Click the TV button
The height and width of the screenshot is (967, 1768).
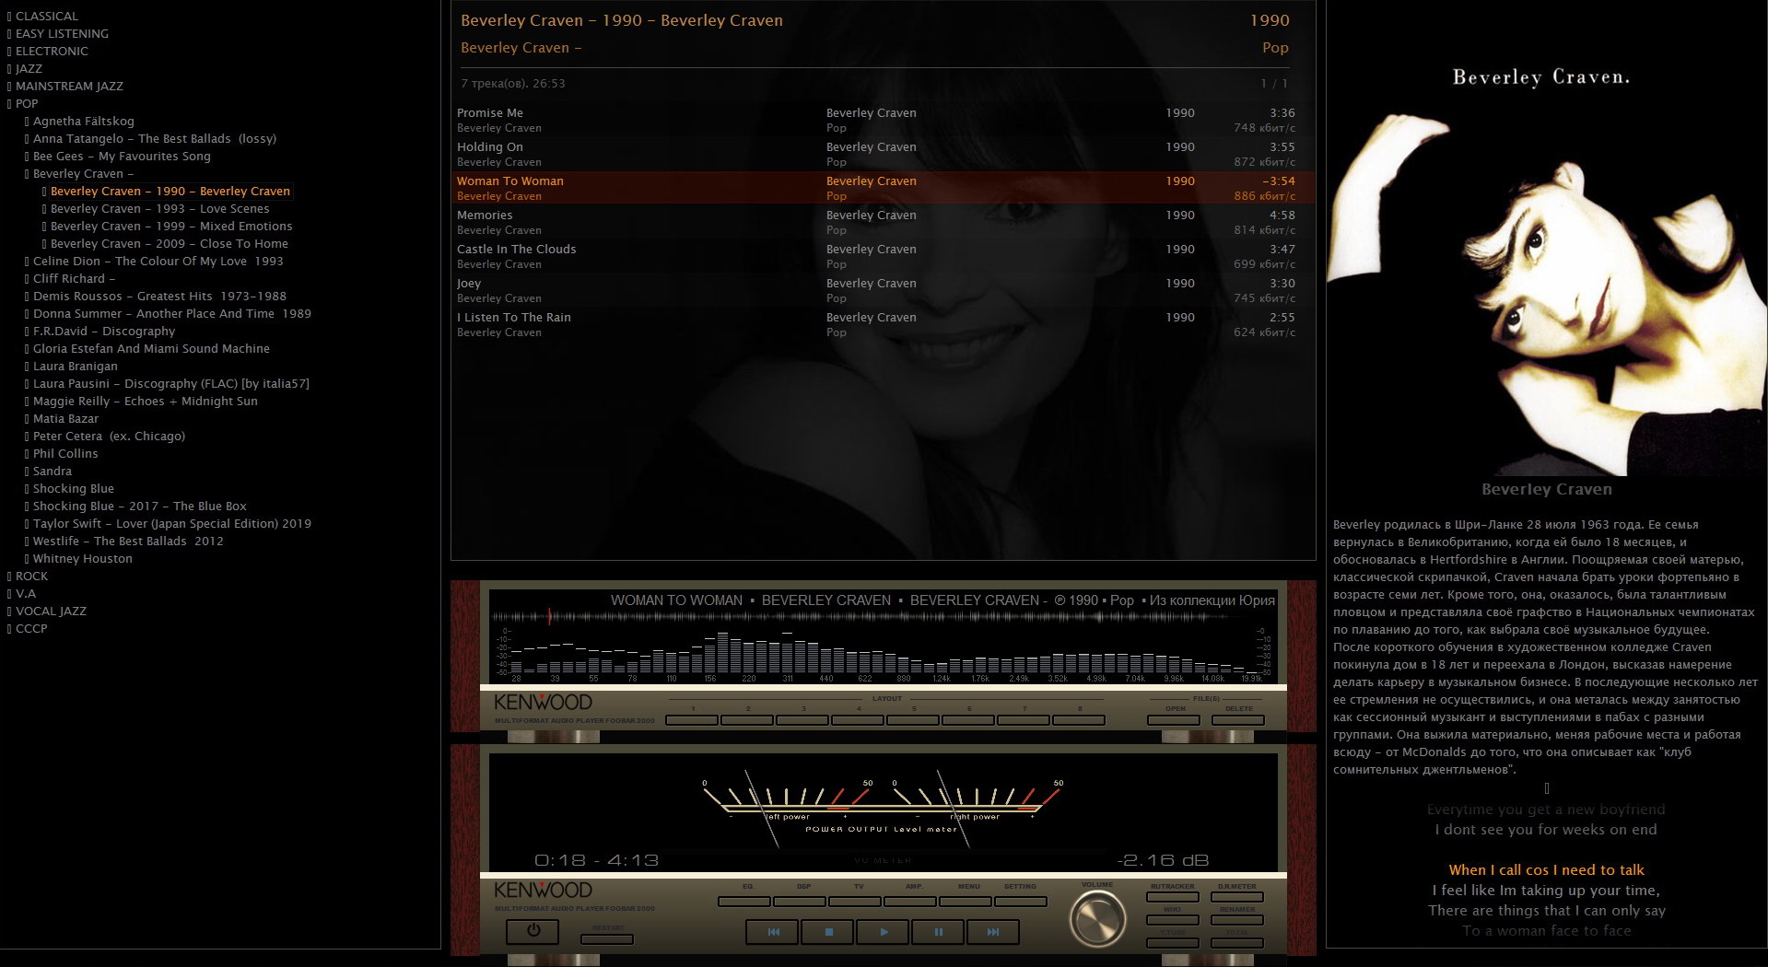point(855,902)
